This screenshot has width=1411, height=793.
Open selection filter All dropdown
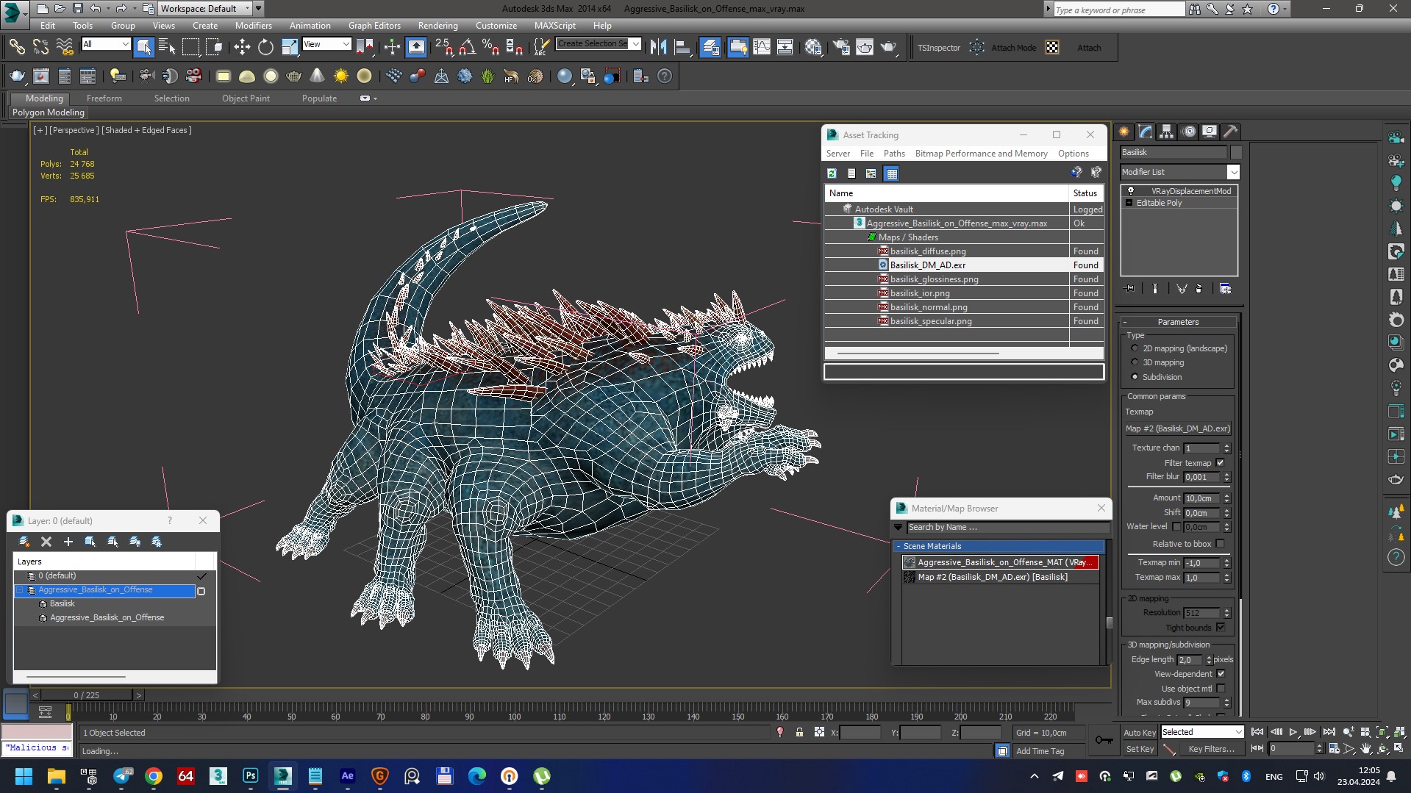(x=106, y=44)
